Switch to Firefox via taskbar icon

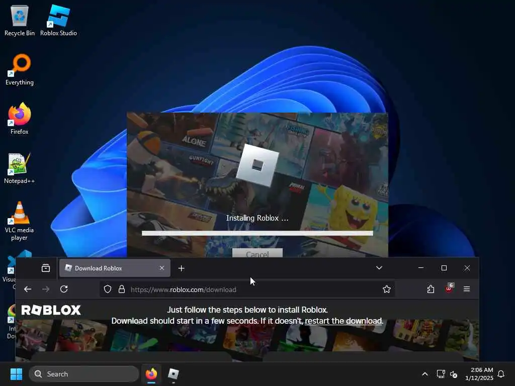click(151, 374)
